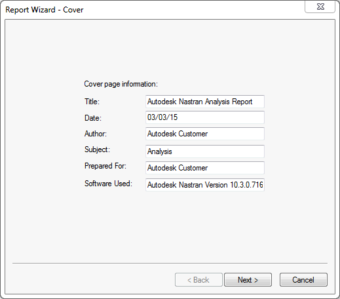Select the Date field showing 03/03/15
The height and width of the screenshot is (299, 340).
[x=205, y=117]
